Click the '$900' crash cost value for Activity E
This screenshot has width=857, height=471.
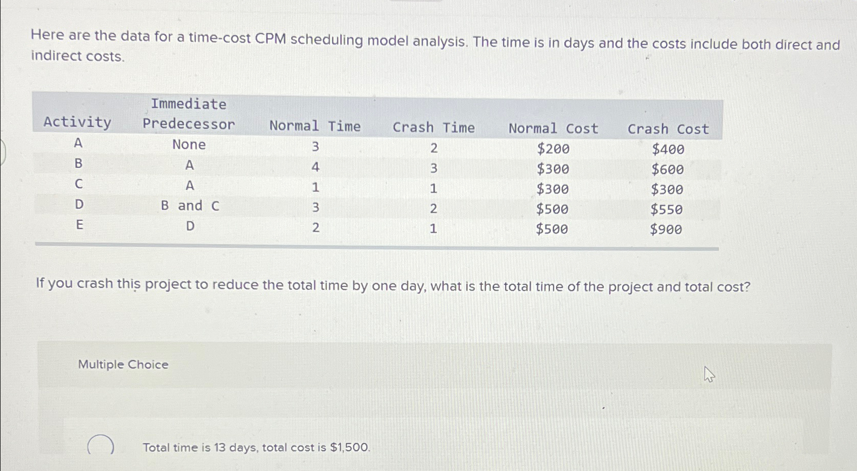click(666, 229)
